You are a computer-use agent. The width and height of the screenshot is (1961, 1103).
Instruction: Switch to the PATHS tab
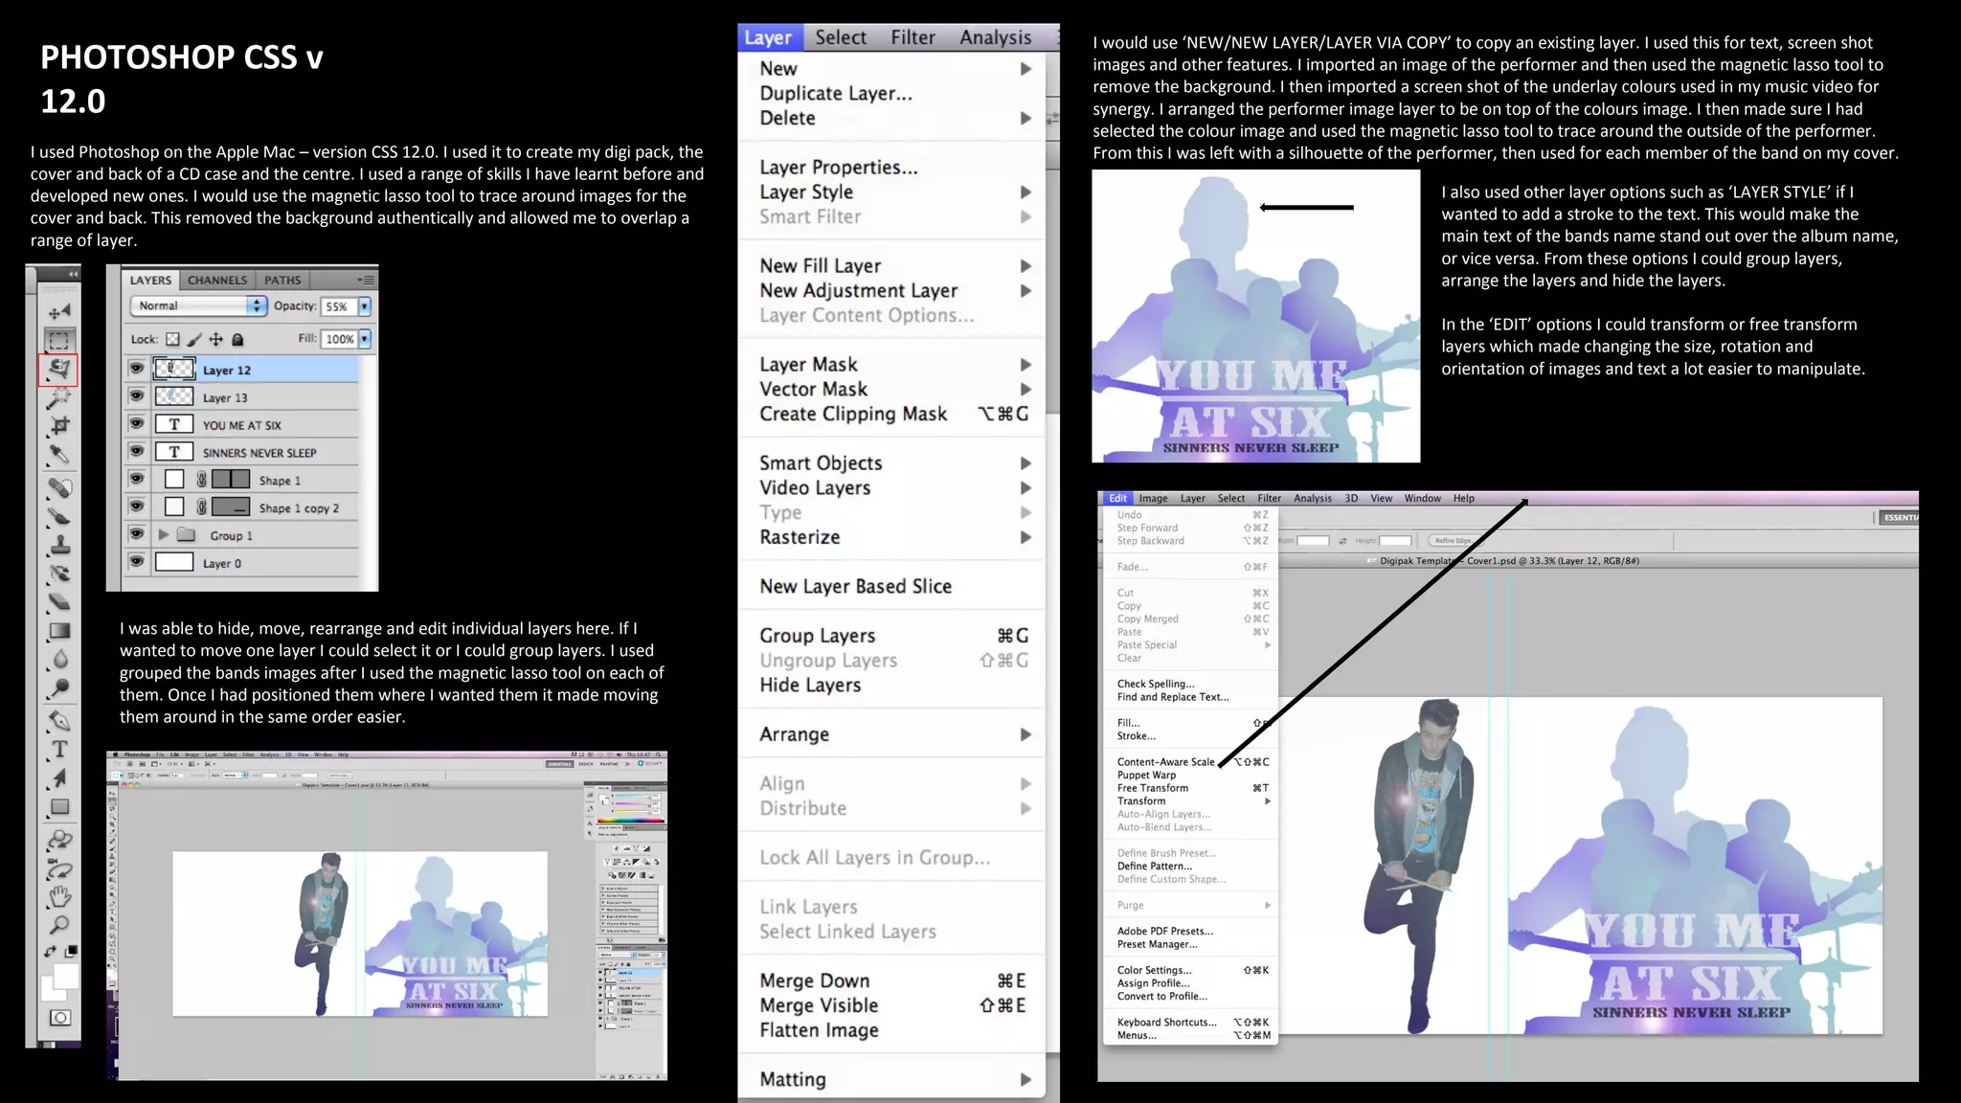tap(282, 280)
